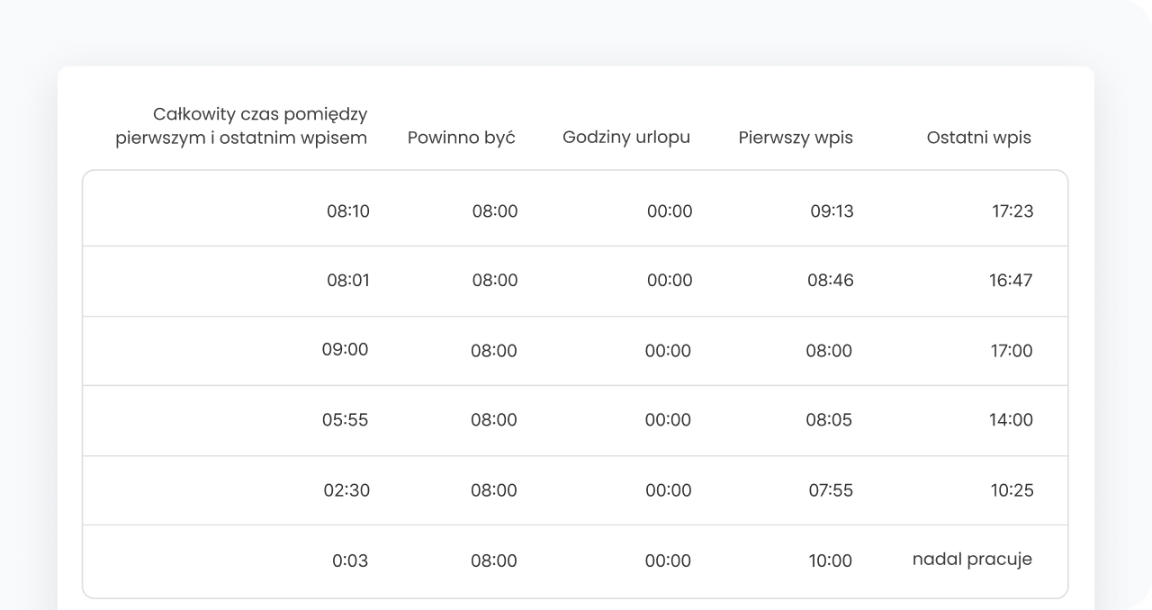
Task: Select the total time value 0:03
Action: pyautogui.click(x=350, y=561)
